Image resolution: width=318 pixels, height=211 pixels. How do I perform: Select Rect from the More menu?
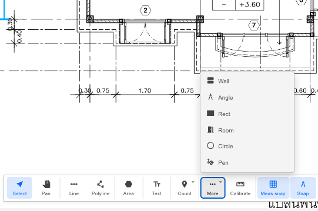(x=247, y=114)
